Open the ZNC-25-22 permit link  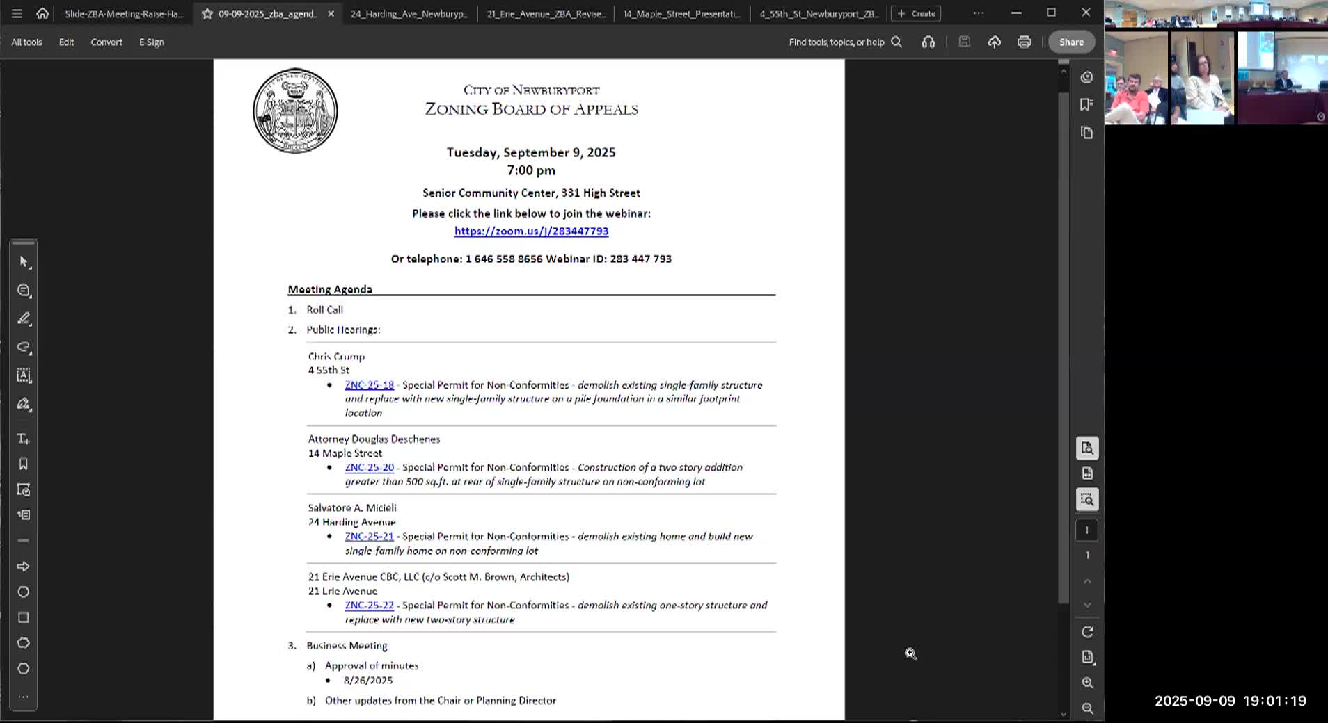370,605
